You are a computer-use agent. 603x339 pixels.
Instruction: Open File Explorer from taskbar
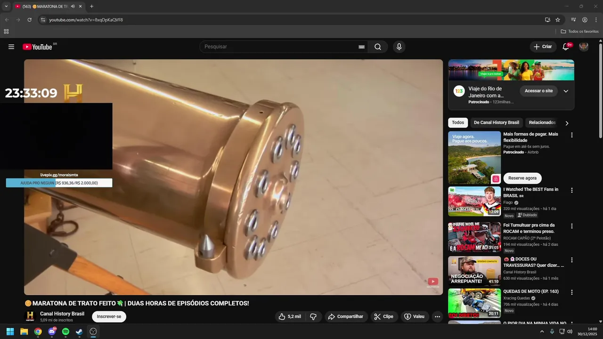tap(24, 331)
